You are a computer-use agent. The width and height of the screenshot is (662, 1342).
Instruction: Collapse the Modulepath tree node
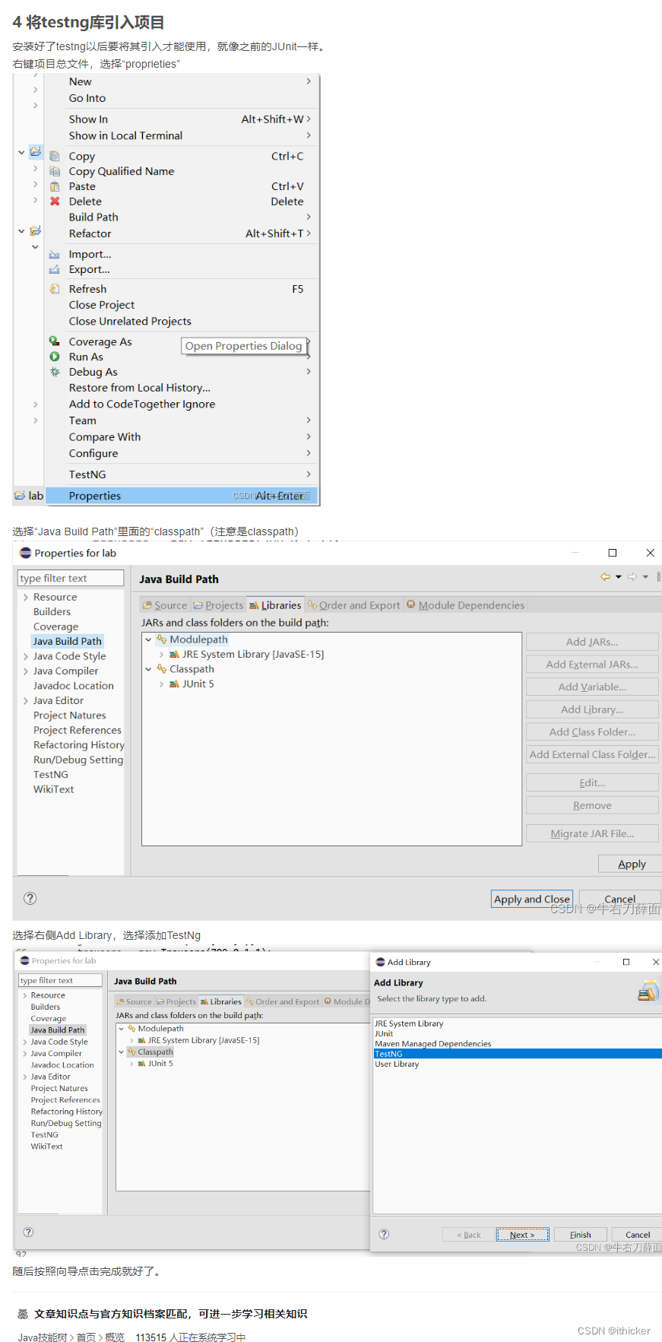click(x=148, y=639)
